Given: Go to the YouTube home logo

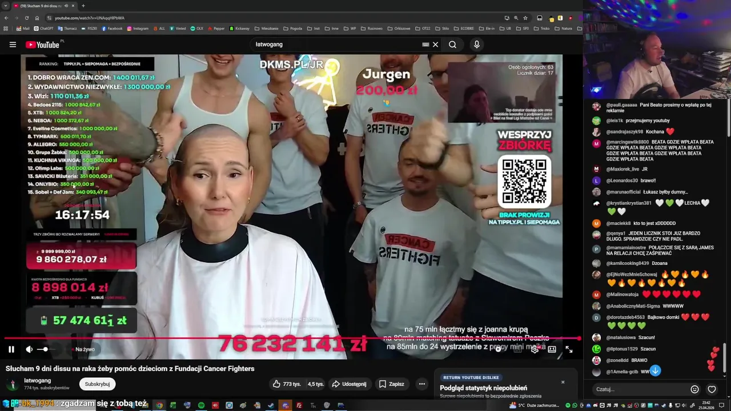Looking at the screenshot, I should (44, 45).
